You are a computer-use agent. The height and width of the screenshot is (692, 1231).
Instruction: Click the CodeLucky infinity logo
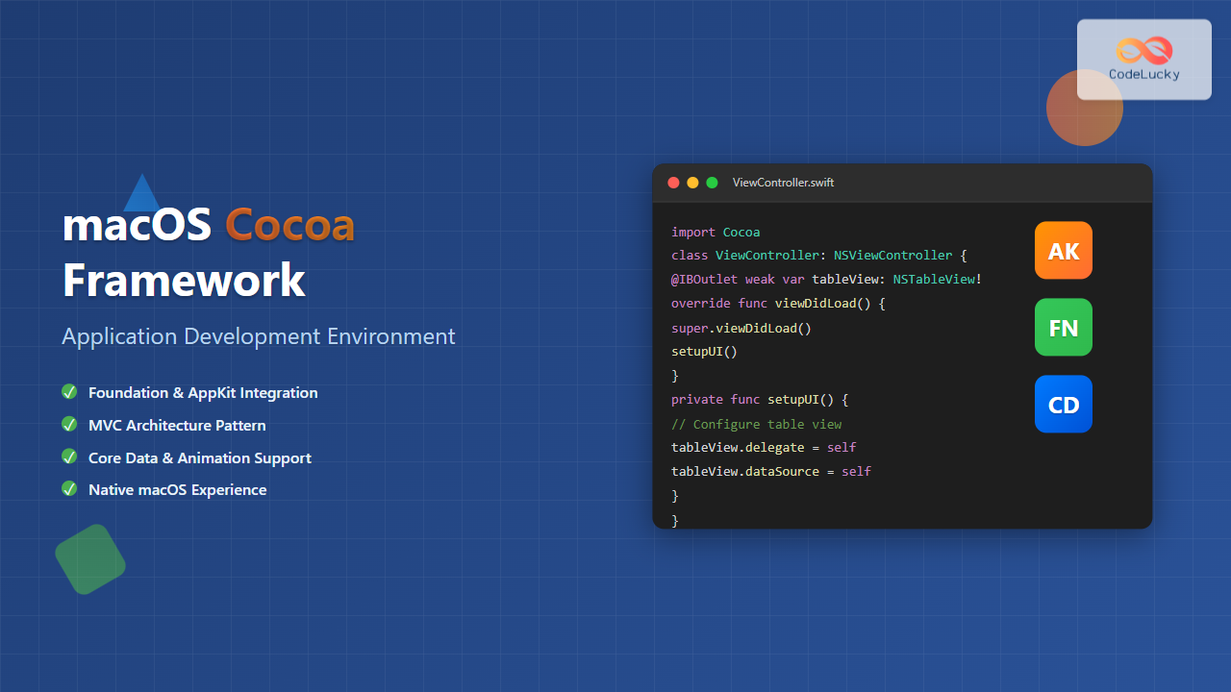pyautogui.click(x=1143, y=50)
